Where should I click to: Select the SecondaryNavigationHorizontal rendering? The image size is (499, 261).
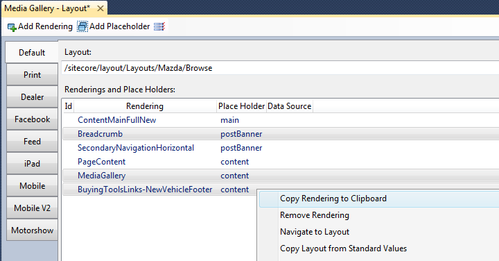point(281,148)
